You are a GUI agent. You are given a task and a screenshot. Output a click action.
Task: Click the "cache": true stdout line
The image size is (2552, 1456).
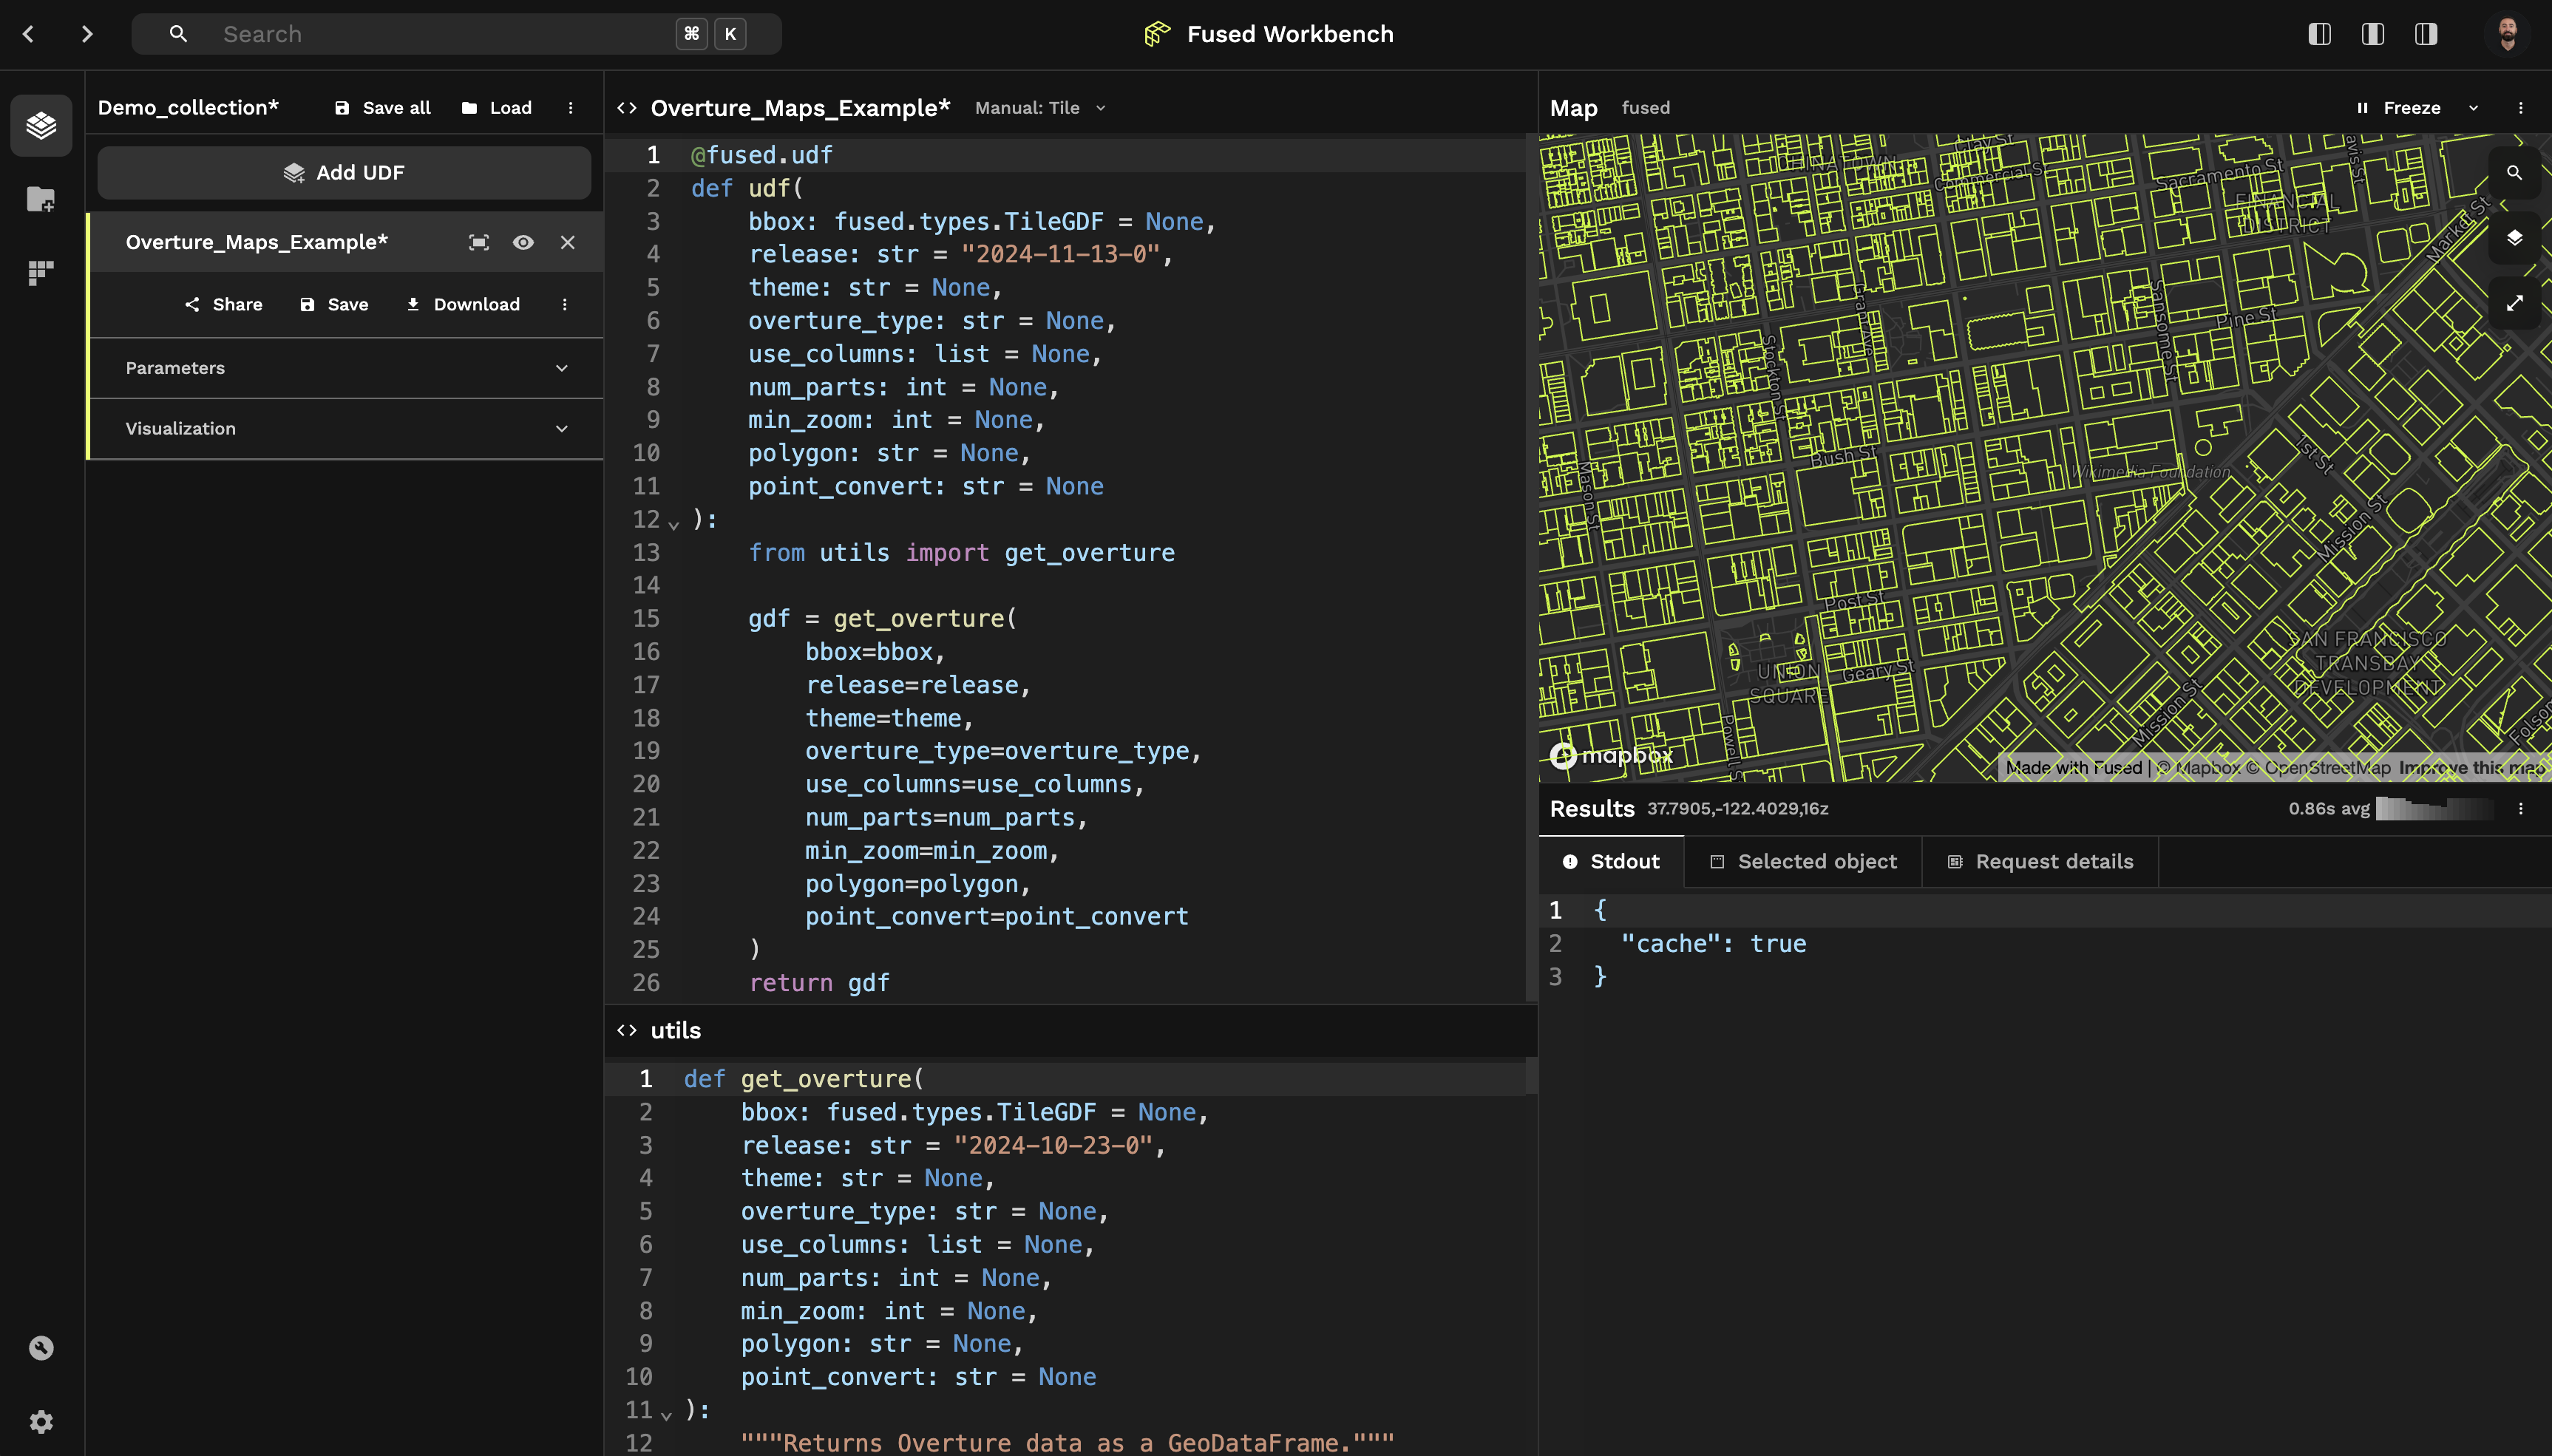(1713, 943)
